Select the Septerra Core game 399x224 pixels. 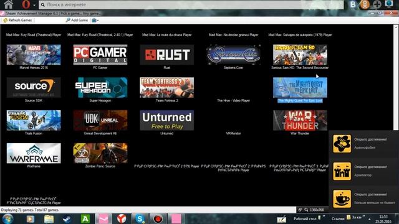click(233, 57)
